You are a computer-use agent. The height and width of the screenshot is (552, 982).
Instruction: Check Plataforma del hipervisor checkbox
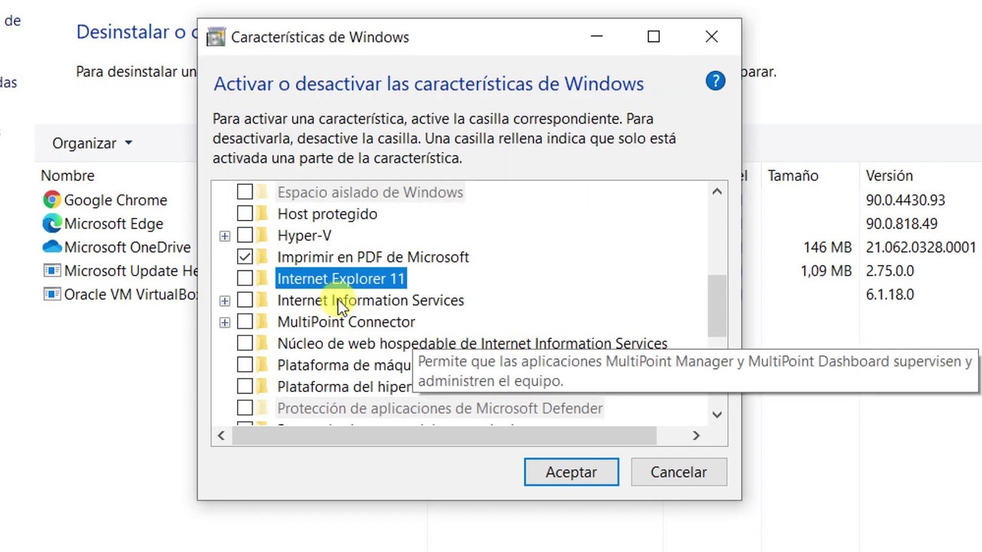(245, 386)
